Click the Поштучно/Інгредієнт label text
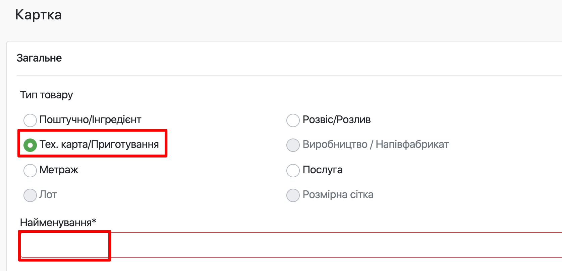Image resolution: width=562 pixels, height=271 pixels. 90,119
